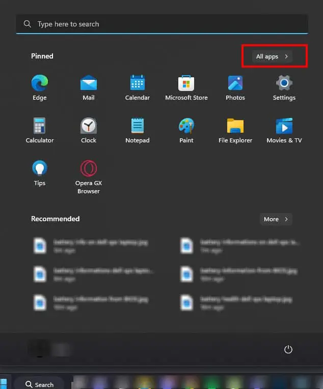
Task: Open the Tips app
Action: click(40, 173)
